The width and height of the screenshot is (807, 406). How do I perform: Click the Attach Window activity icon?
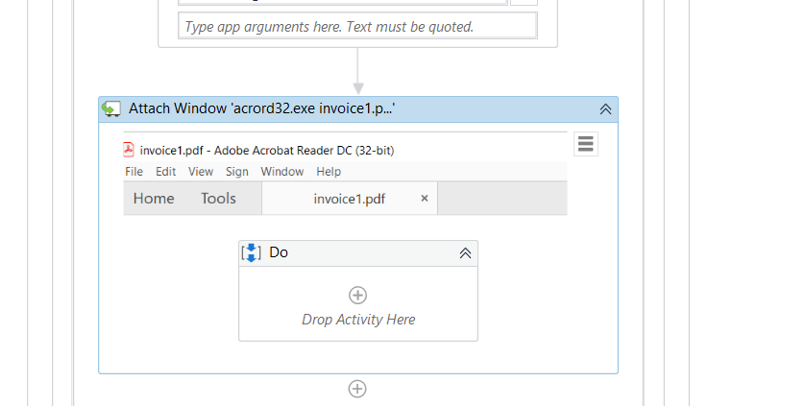[111, 109]
